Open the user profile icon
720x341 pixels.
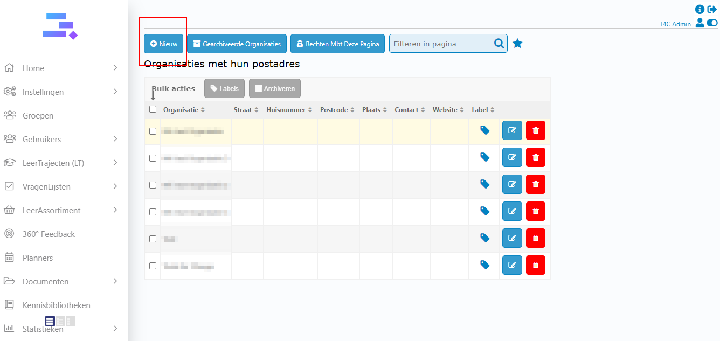[x=700, y=23]
